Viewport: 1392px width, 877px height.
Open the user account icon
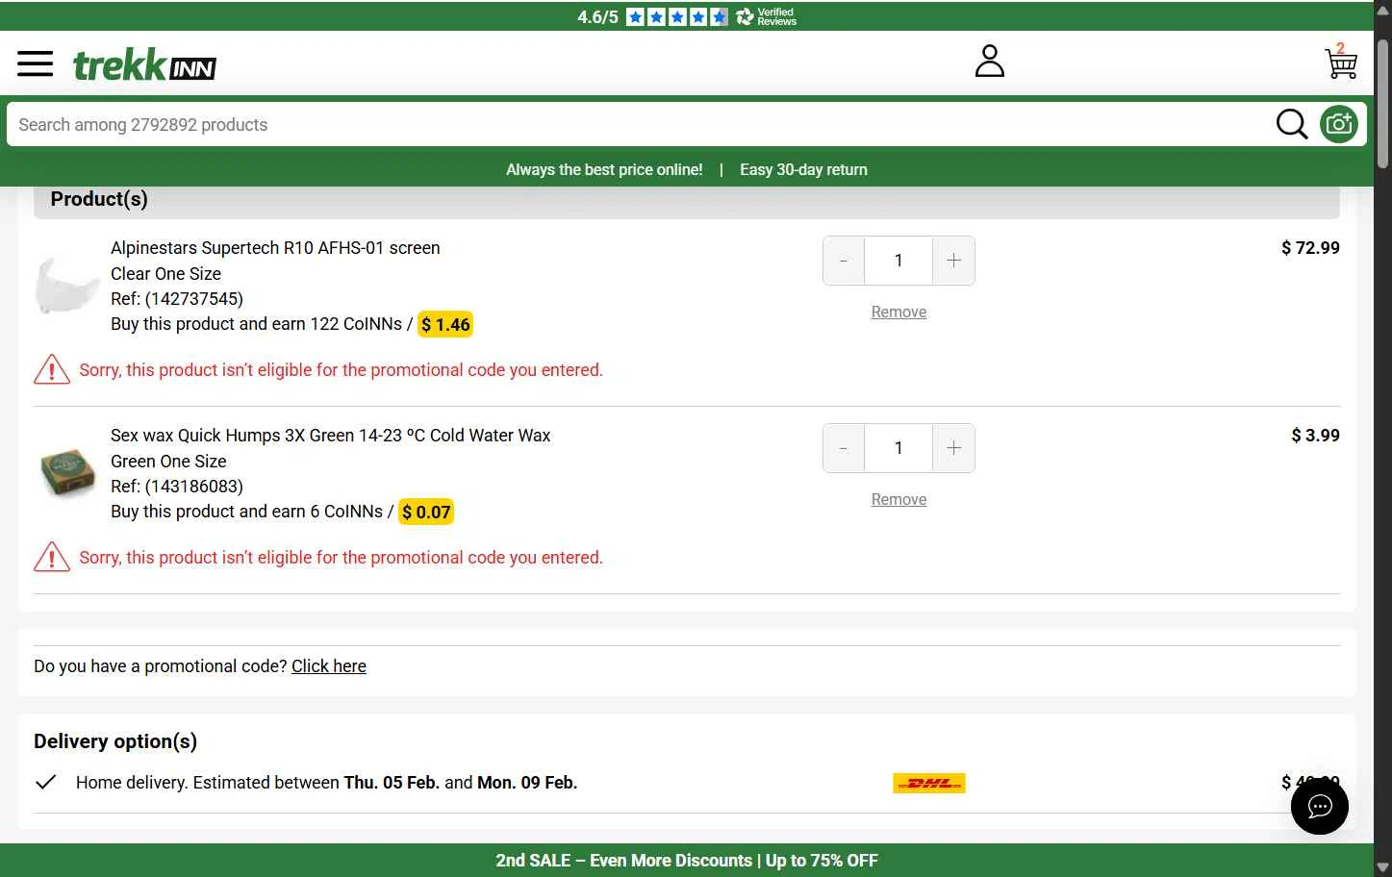pyautogui.click(x=990, y=61)
